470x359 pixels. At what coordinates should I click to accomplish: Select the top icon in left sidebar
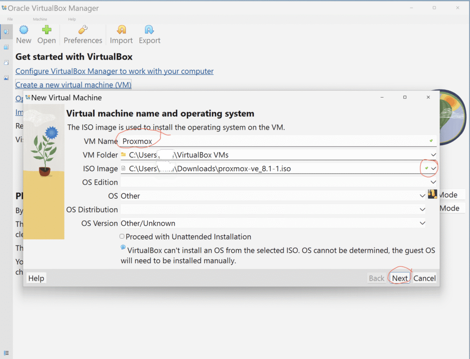[6, 32]
